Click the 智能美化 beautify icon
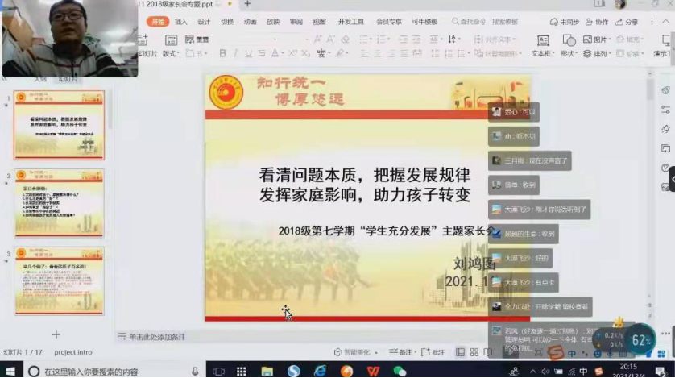The image size is (675, 378). [x=352, y=352]
